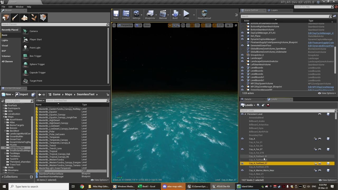The image size is (338, 190).
Task: Click the Content Browser back arrow
Action: [40, 94]
